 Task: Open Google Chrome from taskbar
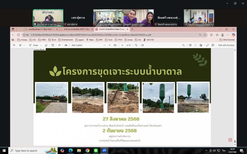(x=87, y=151)
